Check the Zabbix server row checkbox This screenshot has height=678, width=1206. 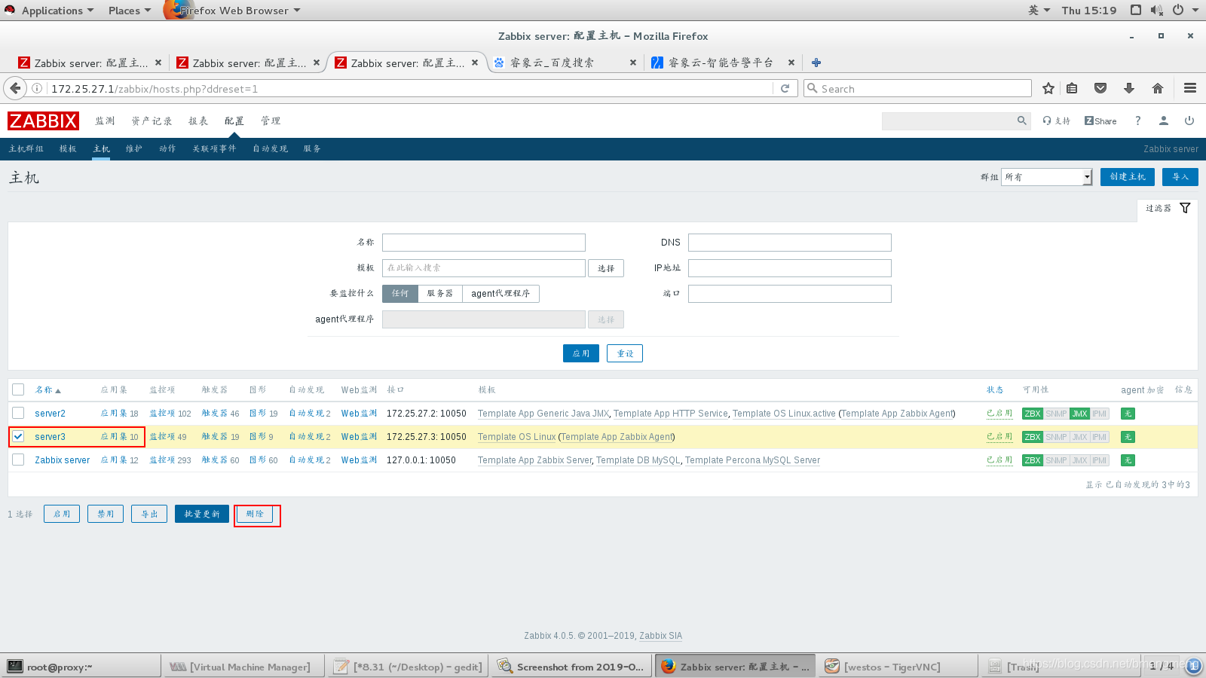(x=18, y=460)
